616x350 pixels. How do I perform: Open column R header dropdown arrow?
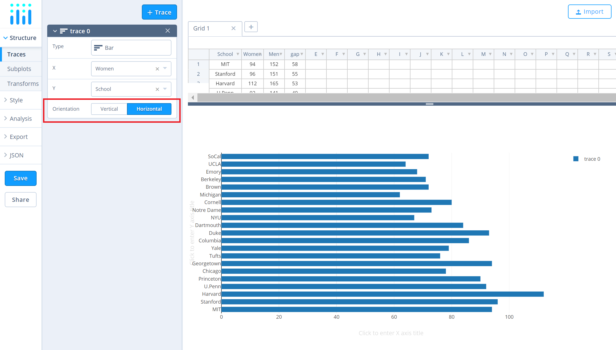tap(595, 54)
